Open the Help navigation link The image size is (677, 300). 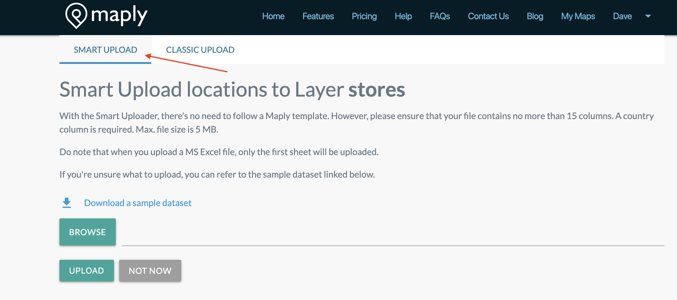pos(403,16)
